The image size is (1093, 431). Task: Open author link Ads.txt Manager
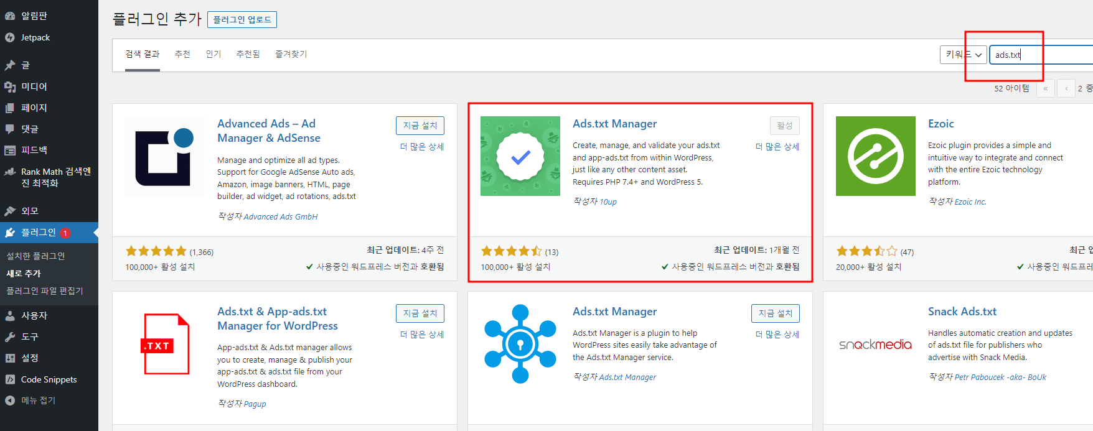(627, 378)
